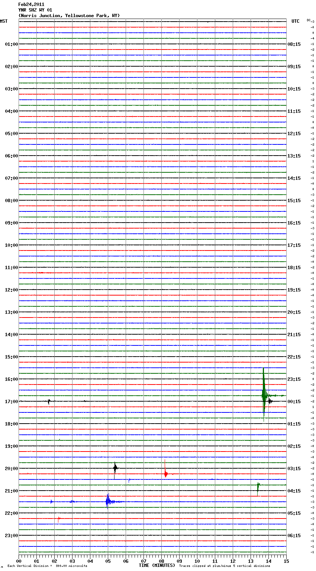Click the Norris Junction, Yellowstone Park subtitle
This screenshot has height=571, width=316.
pos(69,16)
